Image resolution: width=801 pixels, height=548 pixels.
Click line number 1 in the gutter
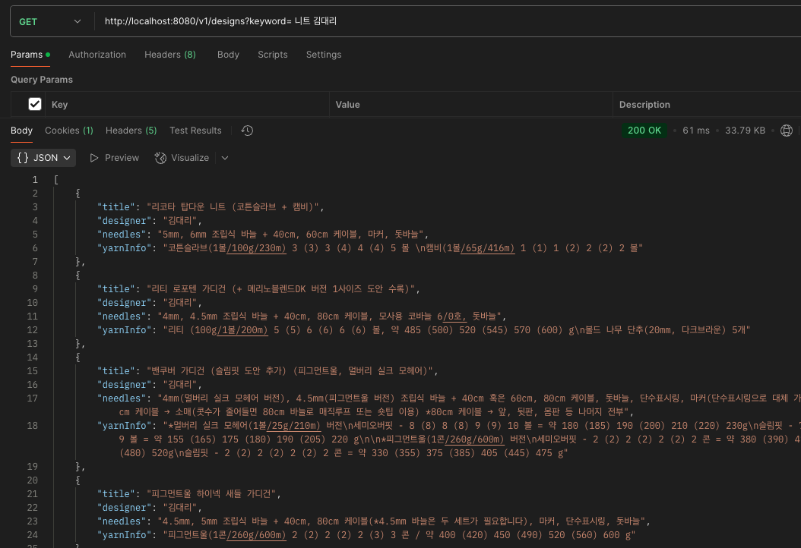(x=35, y=180)
